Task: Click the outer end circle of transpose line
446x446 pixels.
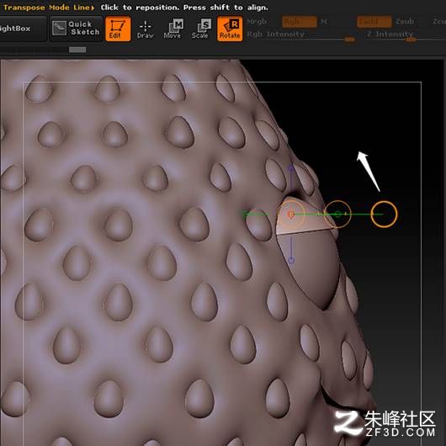Action: (x=384, y=215)
